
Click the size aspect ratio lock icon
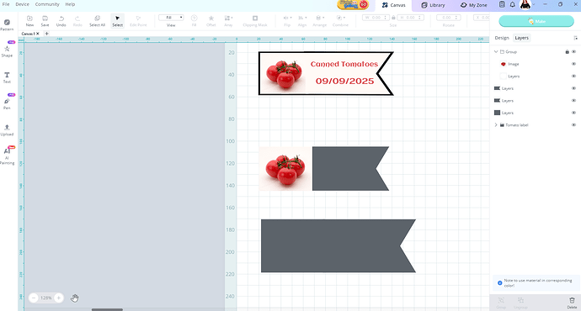pos(393,18)
